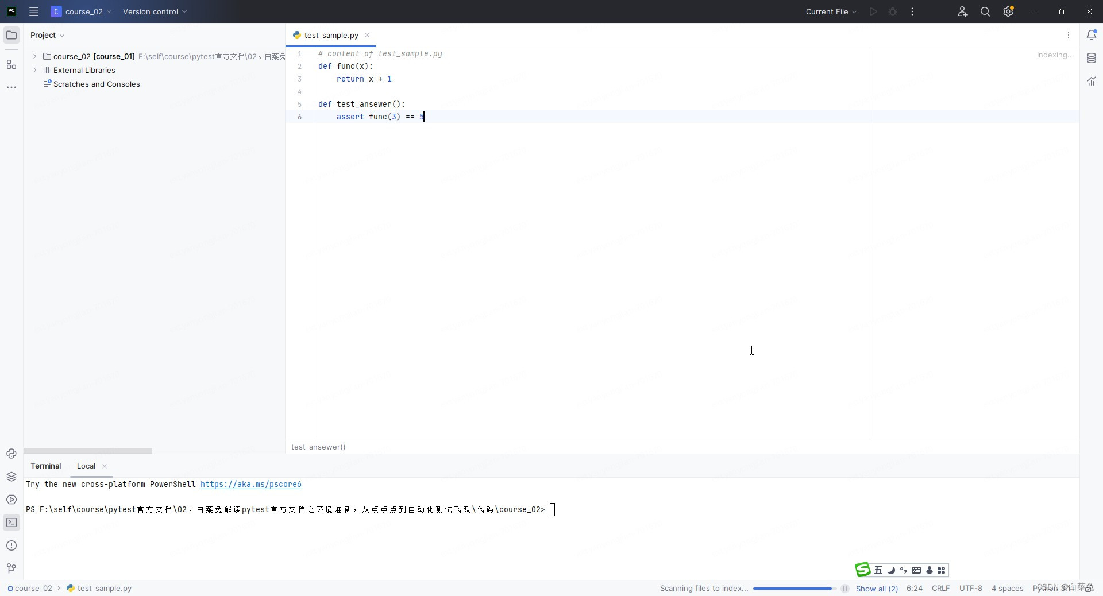Close the test_sample.py editor tab
The width and height of the screenshot is (1103, 596).
367,35
